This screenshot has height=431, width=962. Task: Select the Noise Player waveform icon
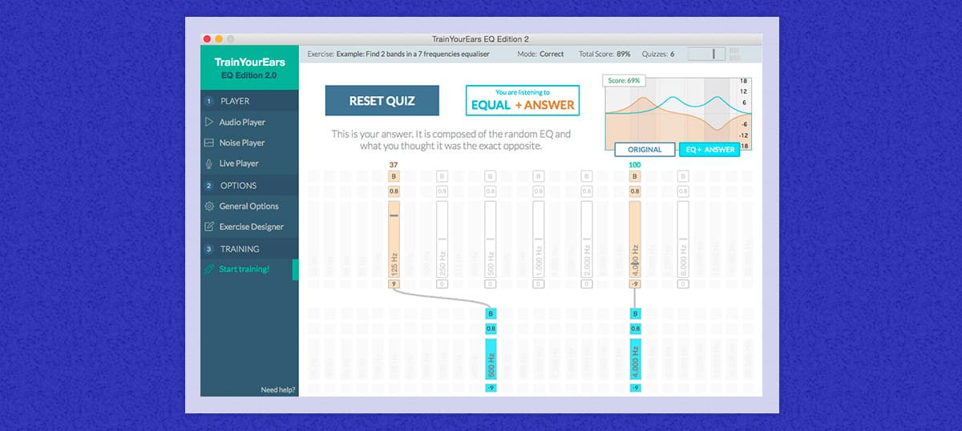[x=209, y=143]
